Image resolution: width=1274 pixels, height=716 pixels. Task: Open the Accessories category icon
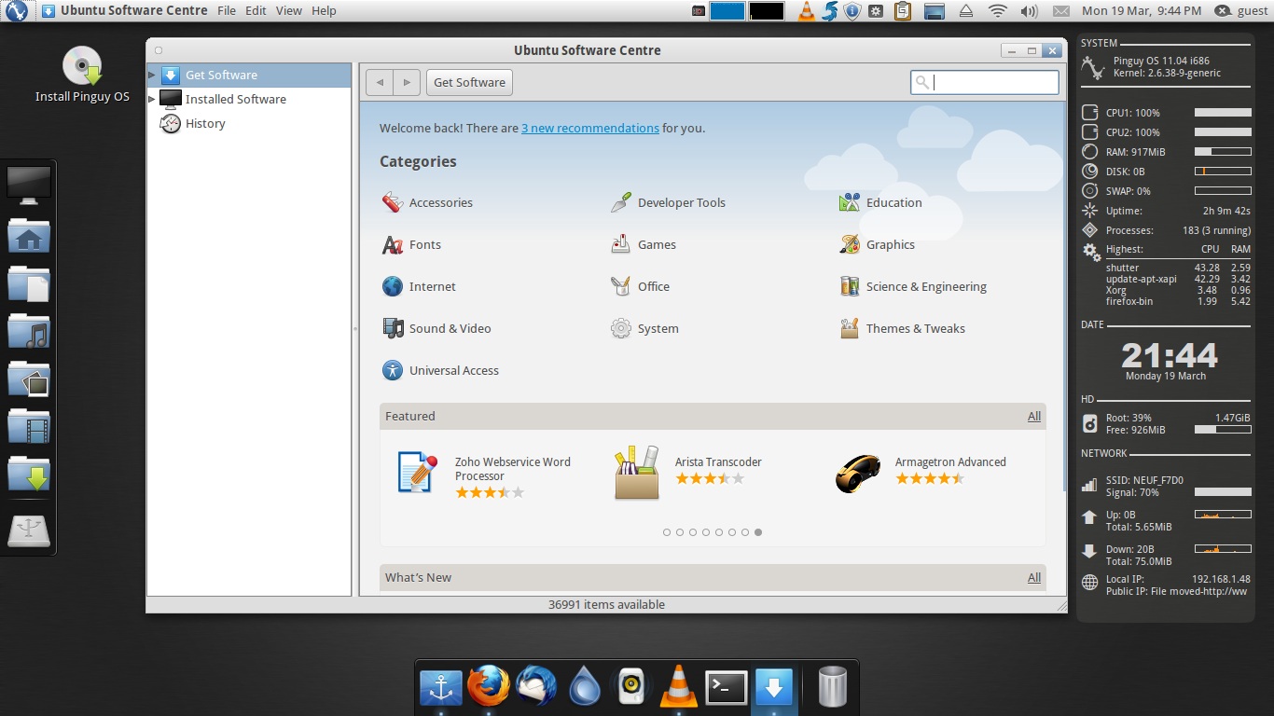pyautogui.click(x=393, y=202)
